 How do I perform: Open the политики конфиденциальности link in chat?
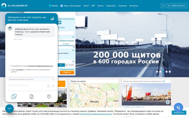tap(40, 66)
